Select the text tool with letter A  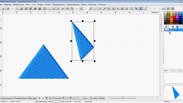(x=3, y=9)
